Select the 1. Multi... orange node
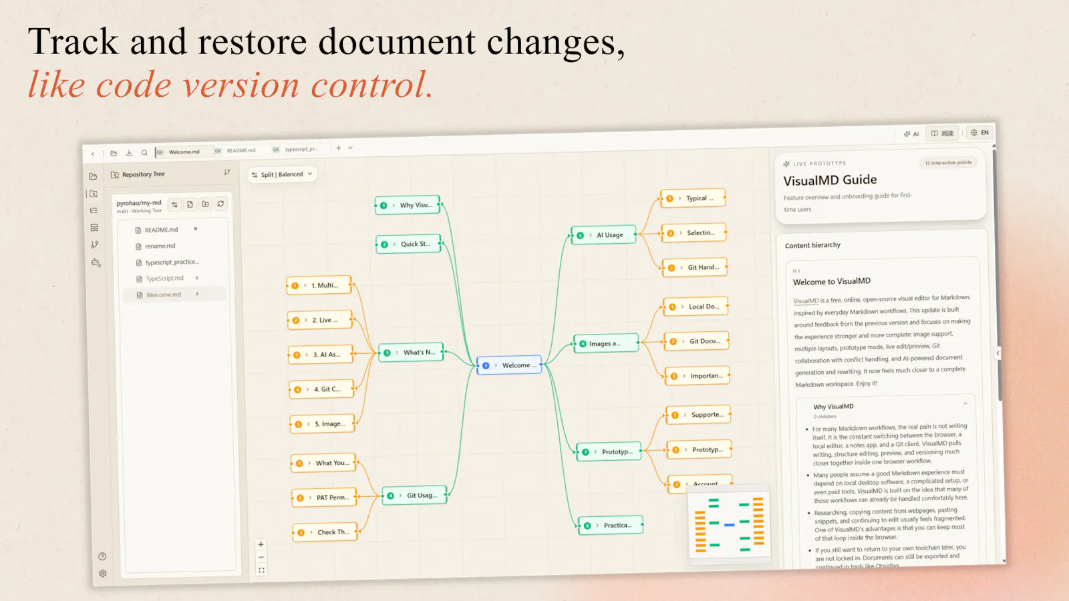 click(x=319, y=285)
